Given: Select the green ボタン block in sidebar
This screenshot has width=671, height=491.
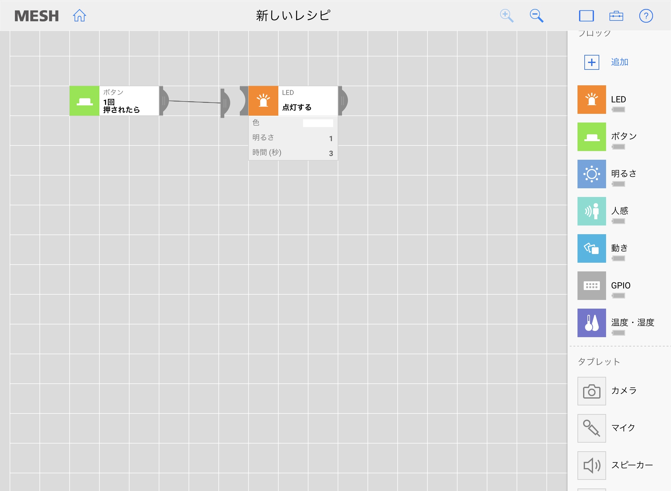Looking at the screenshot, I should [591, 137].
